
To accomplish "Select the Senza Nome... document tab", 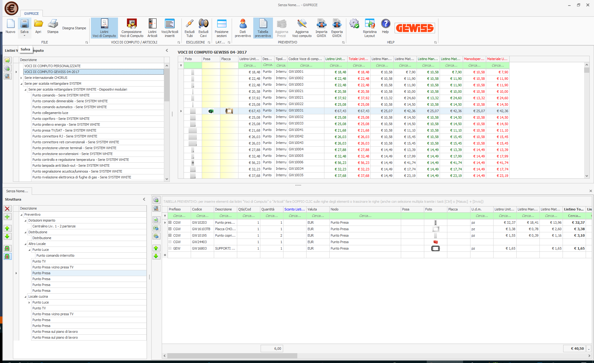I will tap(17, 191).
